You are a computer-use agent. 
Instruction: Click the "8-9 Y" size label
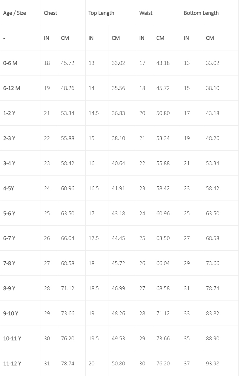(9, 288)
